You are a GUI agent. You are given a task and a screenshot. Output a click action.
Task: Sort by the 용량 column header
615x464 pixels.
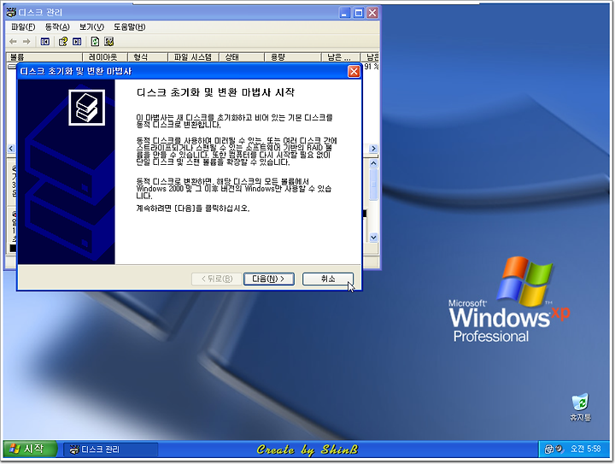pos(293,57)
